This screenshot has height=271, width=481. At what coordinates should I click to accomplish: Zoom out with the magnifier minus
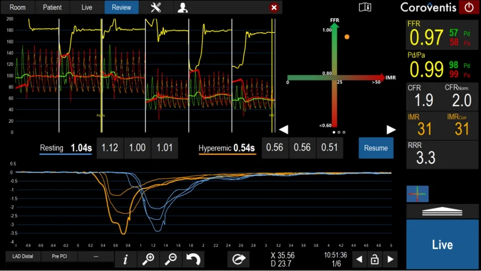171,259
